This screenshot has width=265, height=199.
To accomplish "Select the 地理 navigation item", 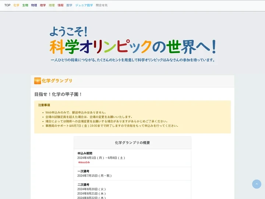I will click(x=52, y=5).
